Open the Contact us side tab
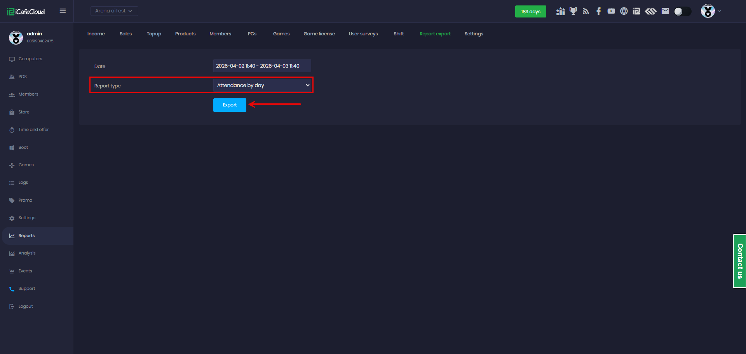The image size is (746, 354). click(739, 261)
